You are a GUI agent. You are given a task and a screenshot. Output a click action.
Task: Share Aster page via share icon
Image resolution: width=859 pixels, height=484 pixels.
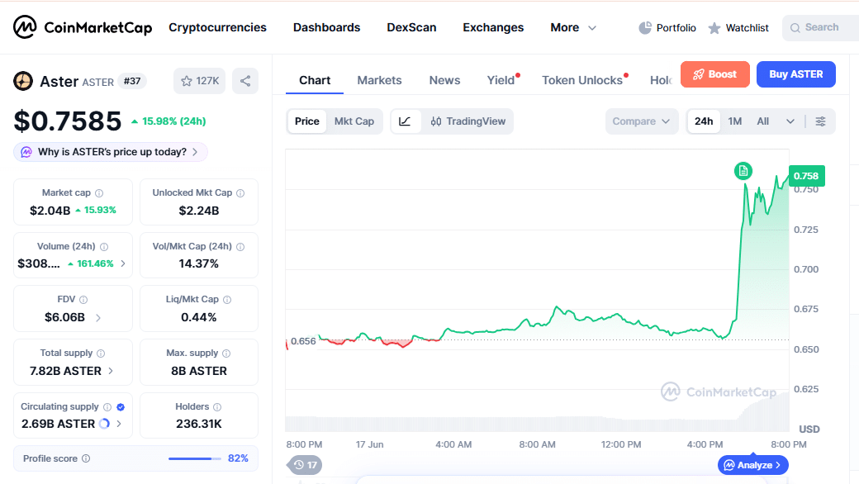tap(244, 81)
